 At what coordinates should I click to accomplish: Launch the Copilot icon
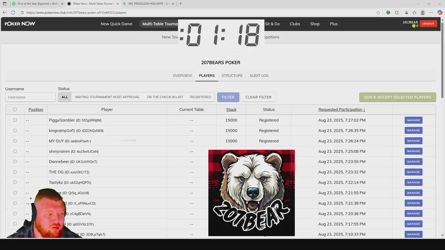[x=440, y=12]
